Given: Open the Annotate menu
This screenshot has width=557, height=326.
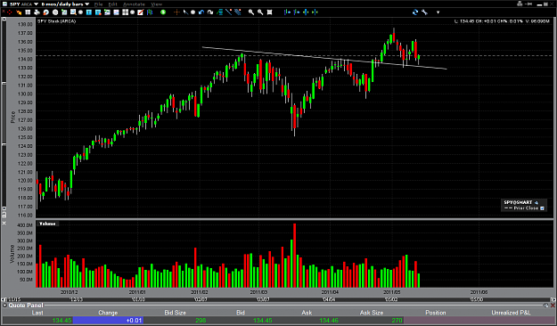Looking at the screenshot, I should tap(134, 4).
